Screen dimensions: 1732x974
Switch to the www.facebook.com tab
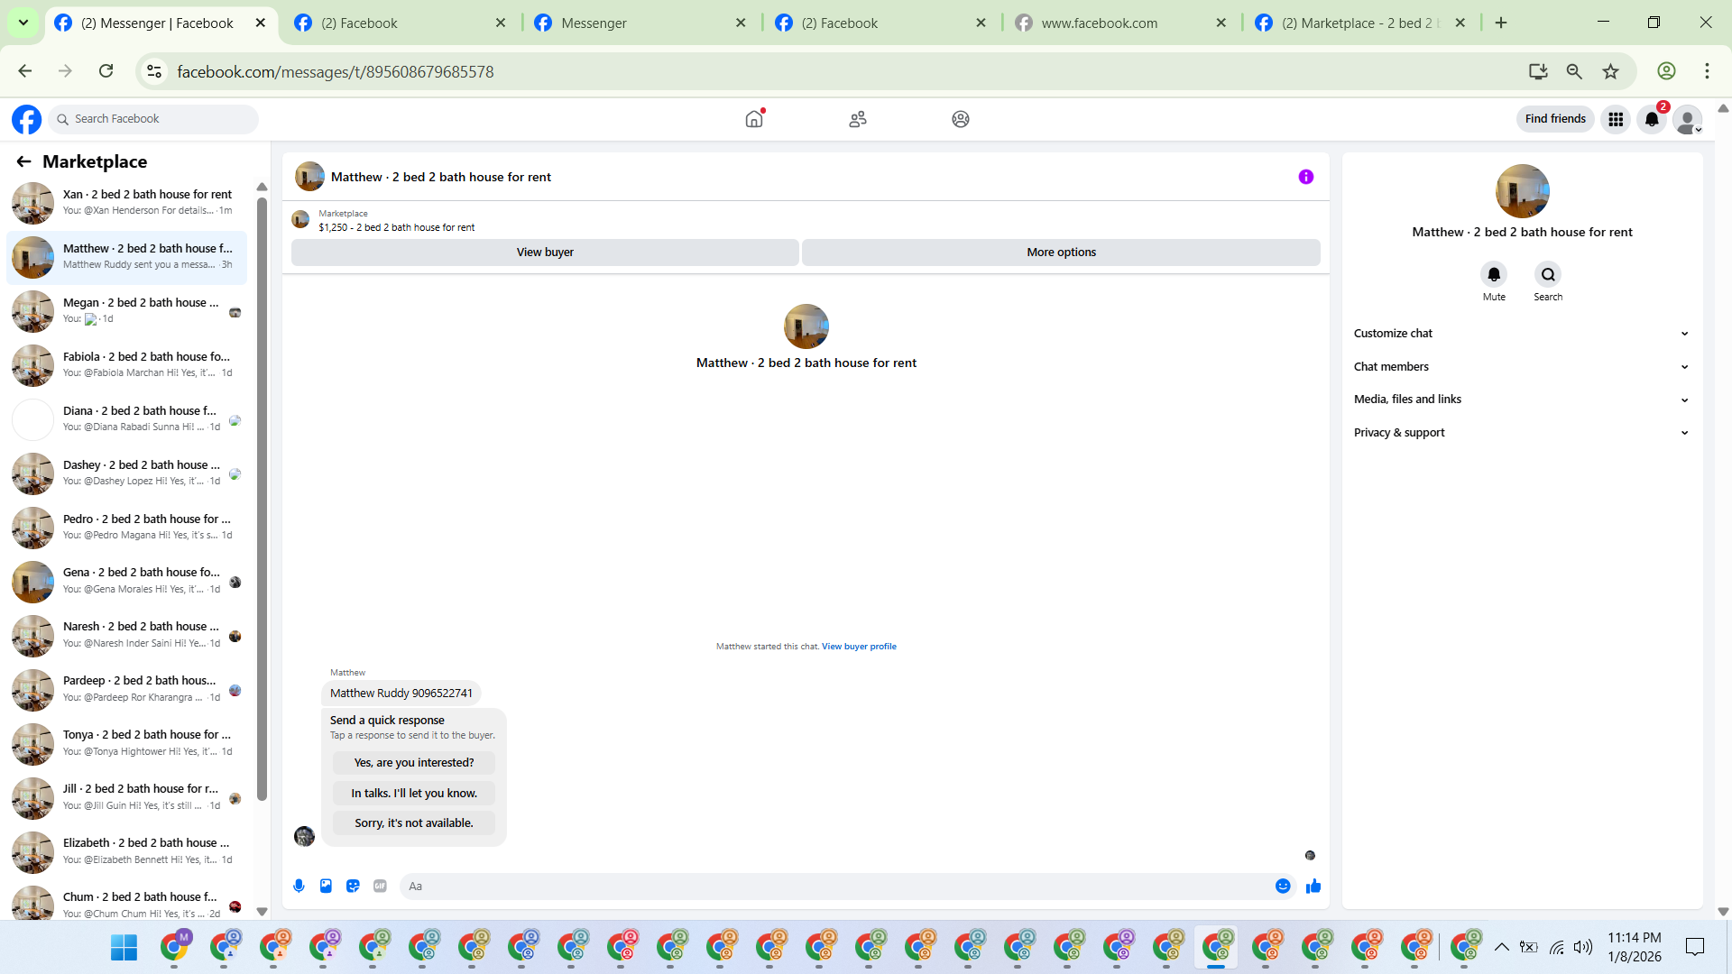[1121, 23]
